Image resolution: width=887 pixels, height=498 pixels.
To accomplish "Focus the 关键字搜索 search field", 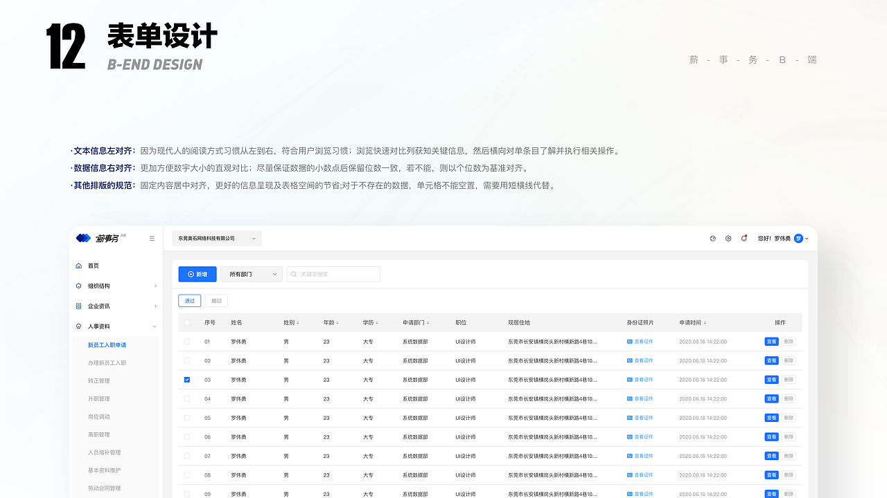I will pyautogui.click(x=333, y=275).
